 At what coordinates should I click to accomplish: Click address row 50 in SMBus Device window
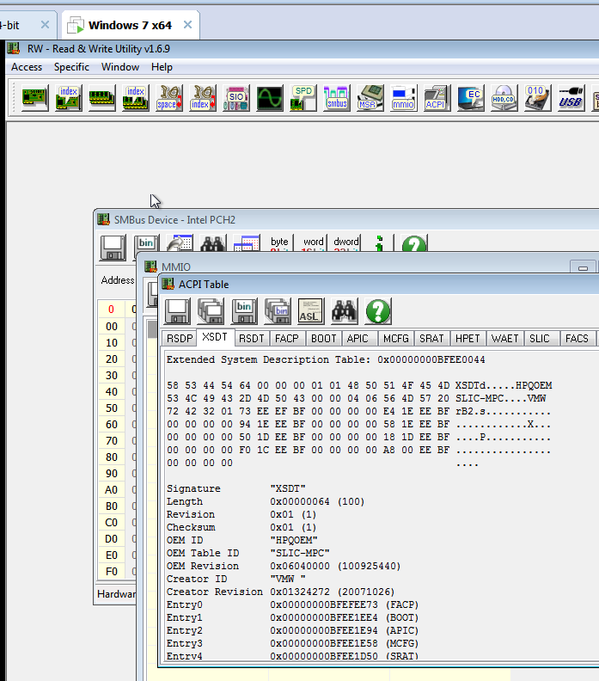pyautogui.click(x=111, y=408)
